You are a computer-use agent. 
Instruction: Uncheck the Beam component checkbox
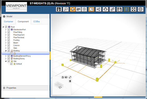click(9, 43)
